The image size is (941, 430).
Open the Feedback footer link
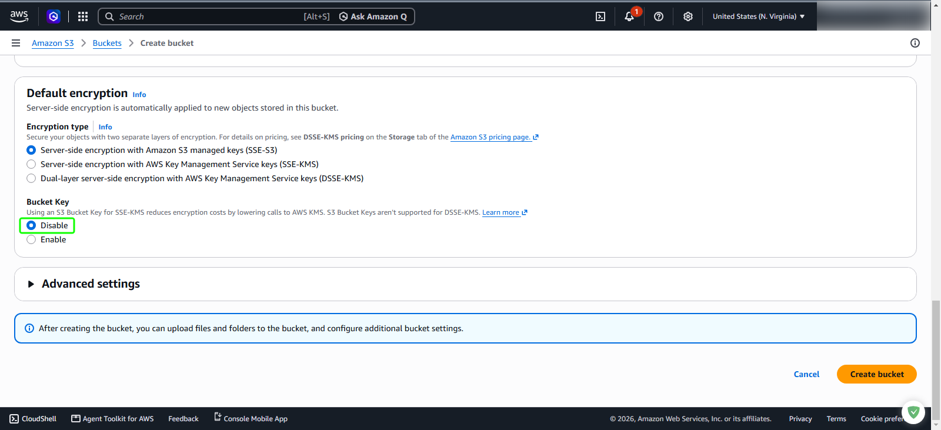183,419
